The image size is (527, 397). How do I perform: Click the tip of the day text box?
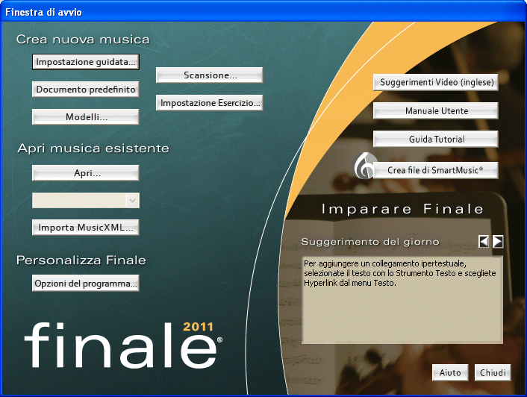click(402, 299)
